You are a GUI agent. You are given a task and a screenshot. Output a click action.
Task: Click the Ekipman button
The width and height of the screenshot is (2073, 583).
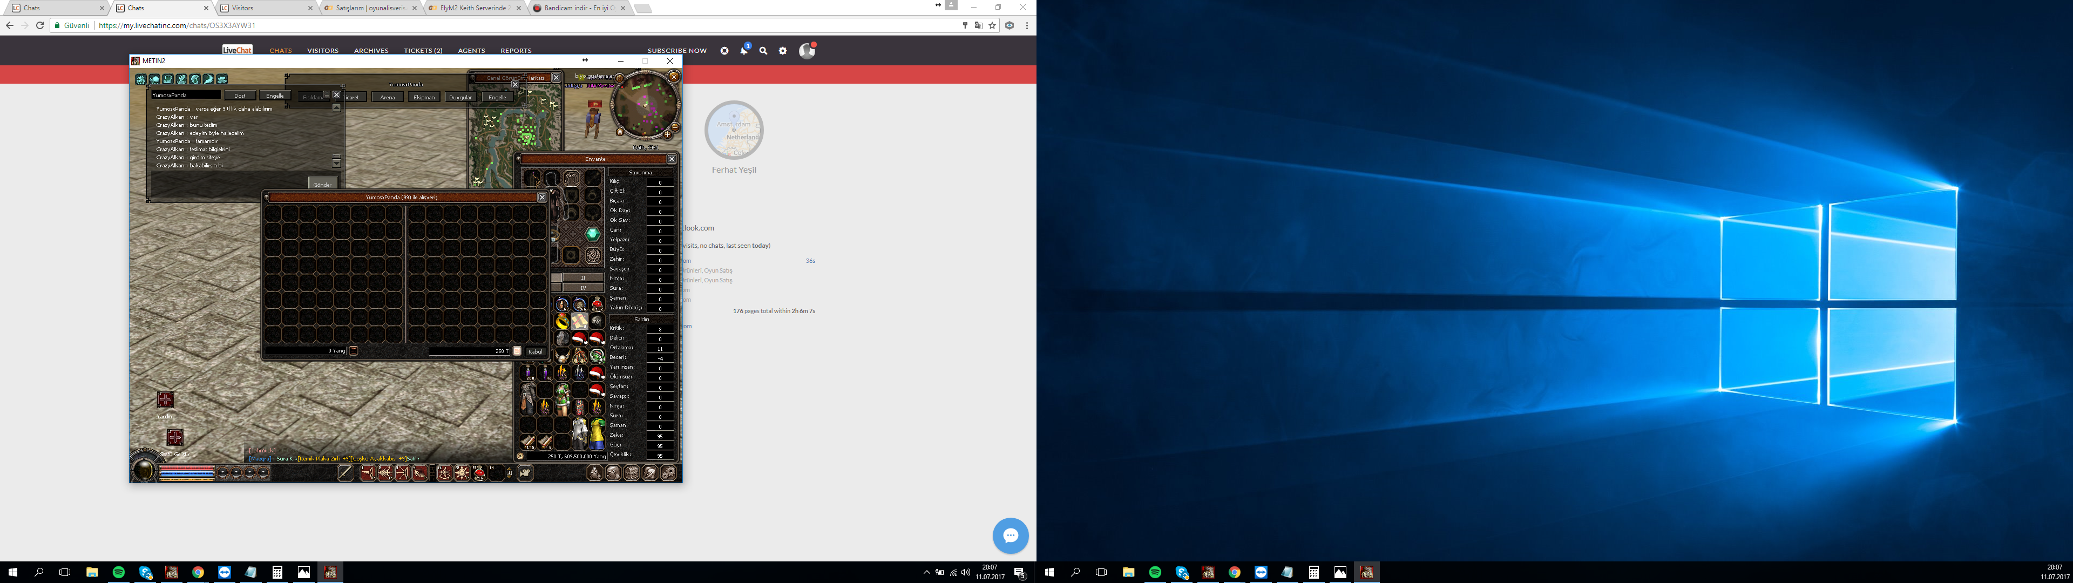tap(424, 97)
